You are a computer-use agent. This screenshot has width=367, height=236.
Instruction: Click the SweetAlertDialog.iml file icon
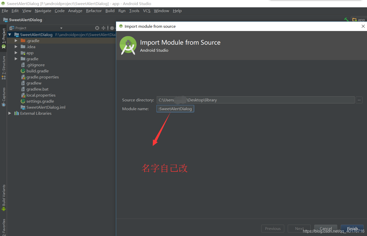23,107
